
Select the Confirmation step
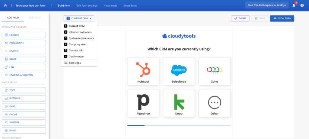[79, 57]
